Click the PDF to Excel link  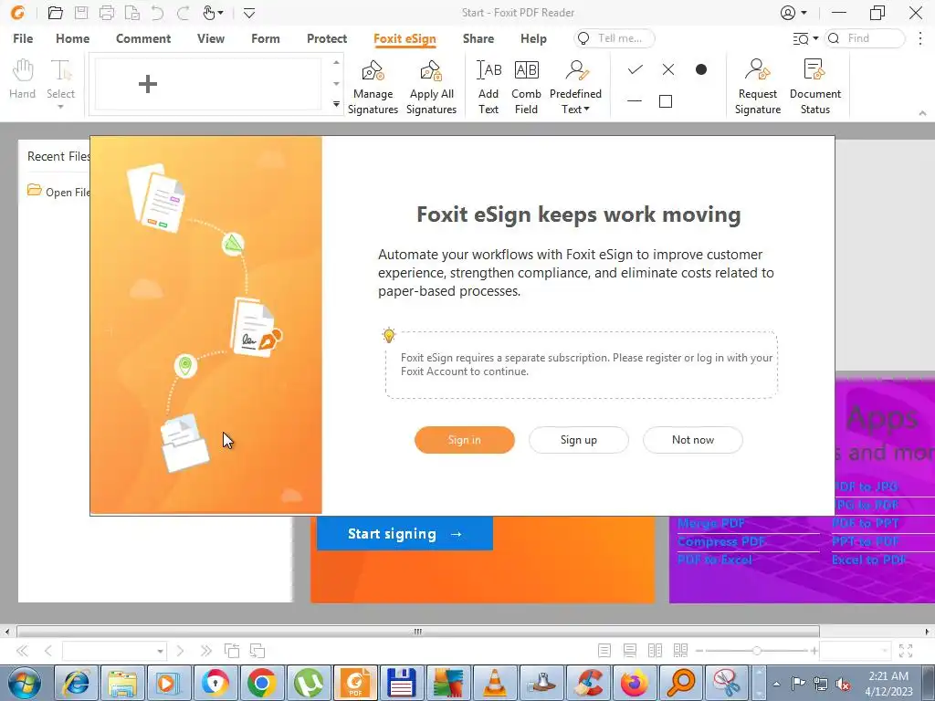click(x=715, y=560)
